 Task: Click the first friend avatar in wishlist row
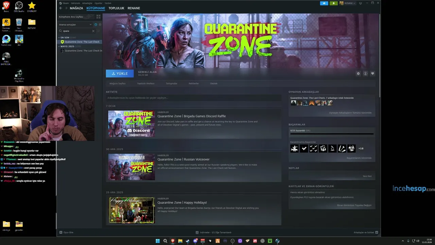(x=293, y=103)
